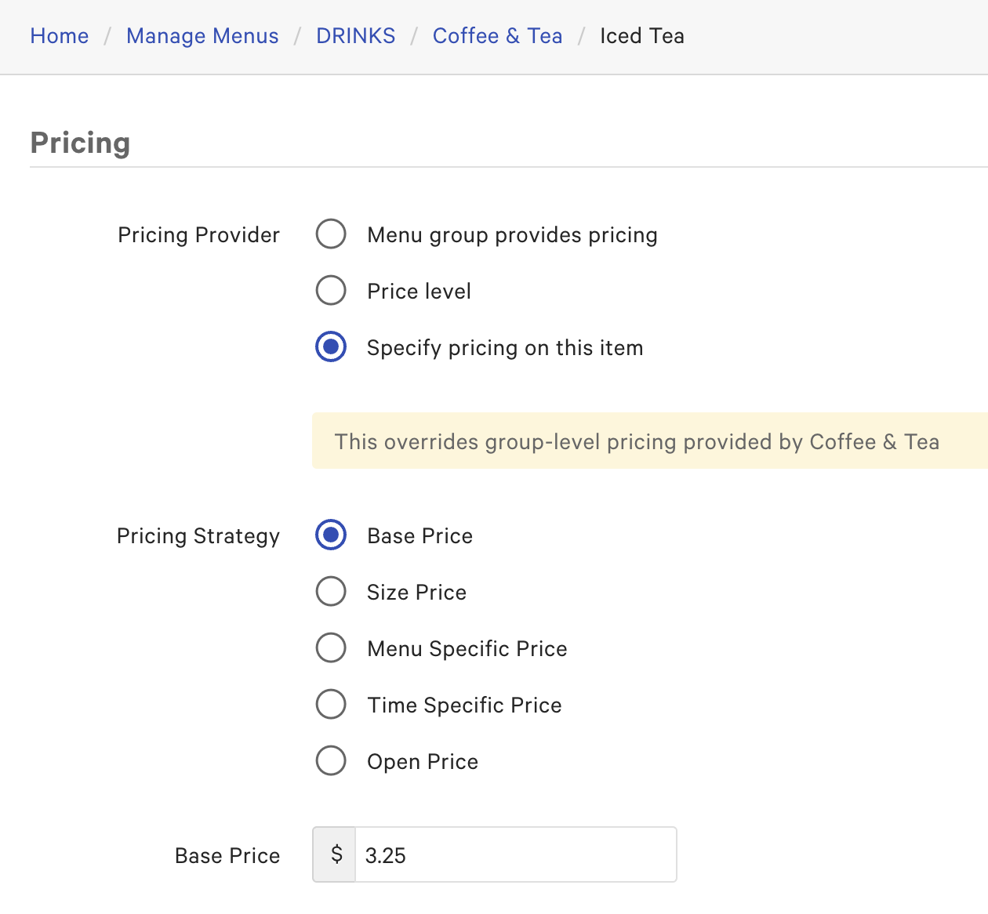The width and height of the screenshot is (988, 914).
Task: Open the Manage Menus page
Action: coord(202,36)
